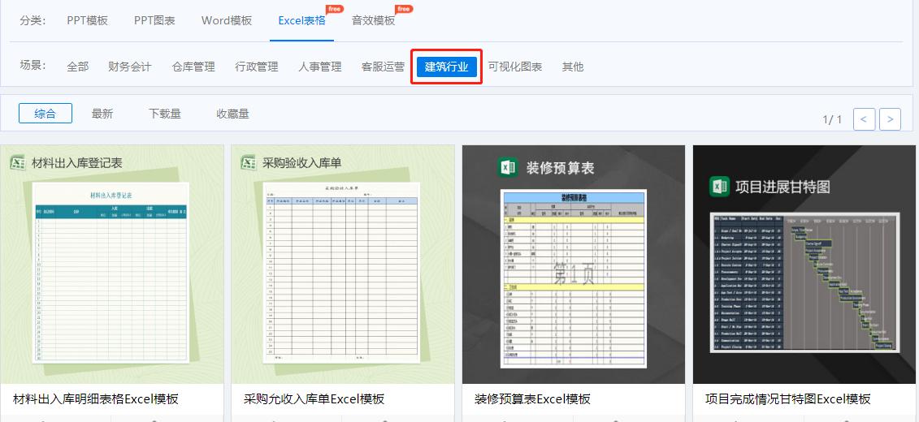Filter by 财务会计 scene
This screenshot has height=422, width=919.
pos(129,67)
